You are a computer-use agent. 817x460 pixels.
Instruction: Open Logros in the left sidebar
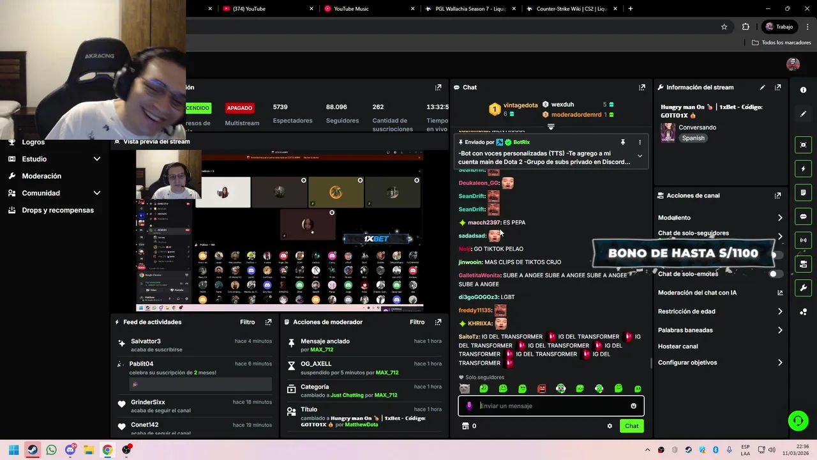33,142
